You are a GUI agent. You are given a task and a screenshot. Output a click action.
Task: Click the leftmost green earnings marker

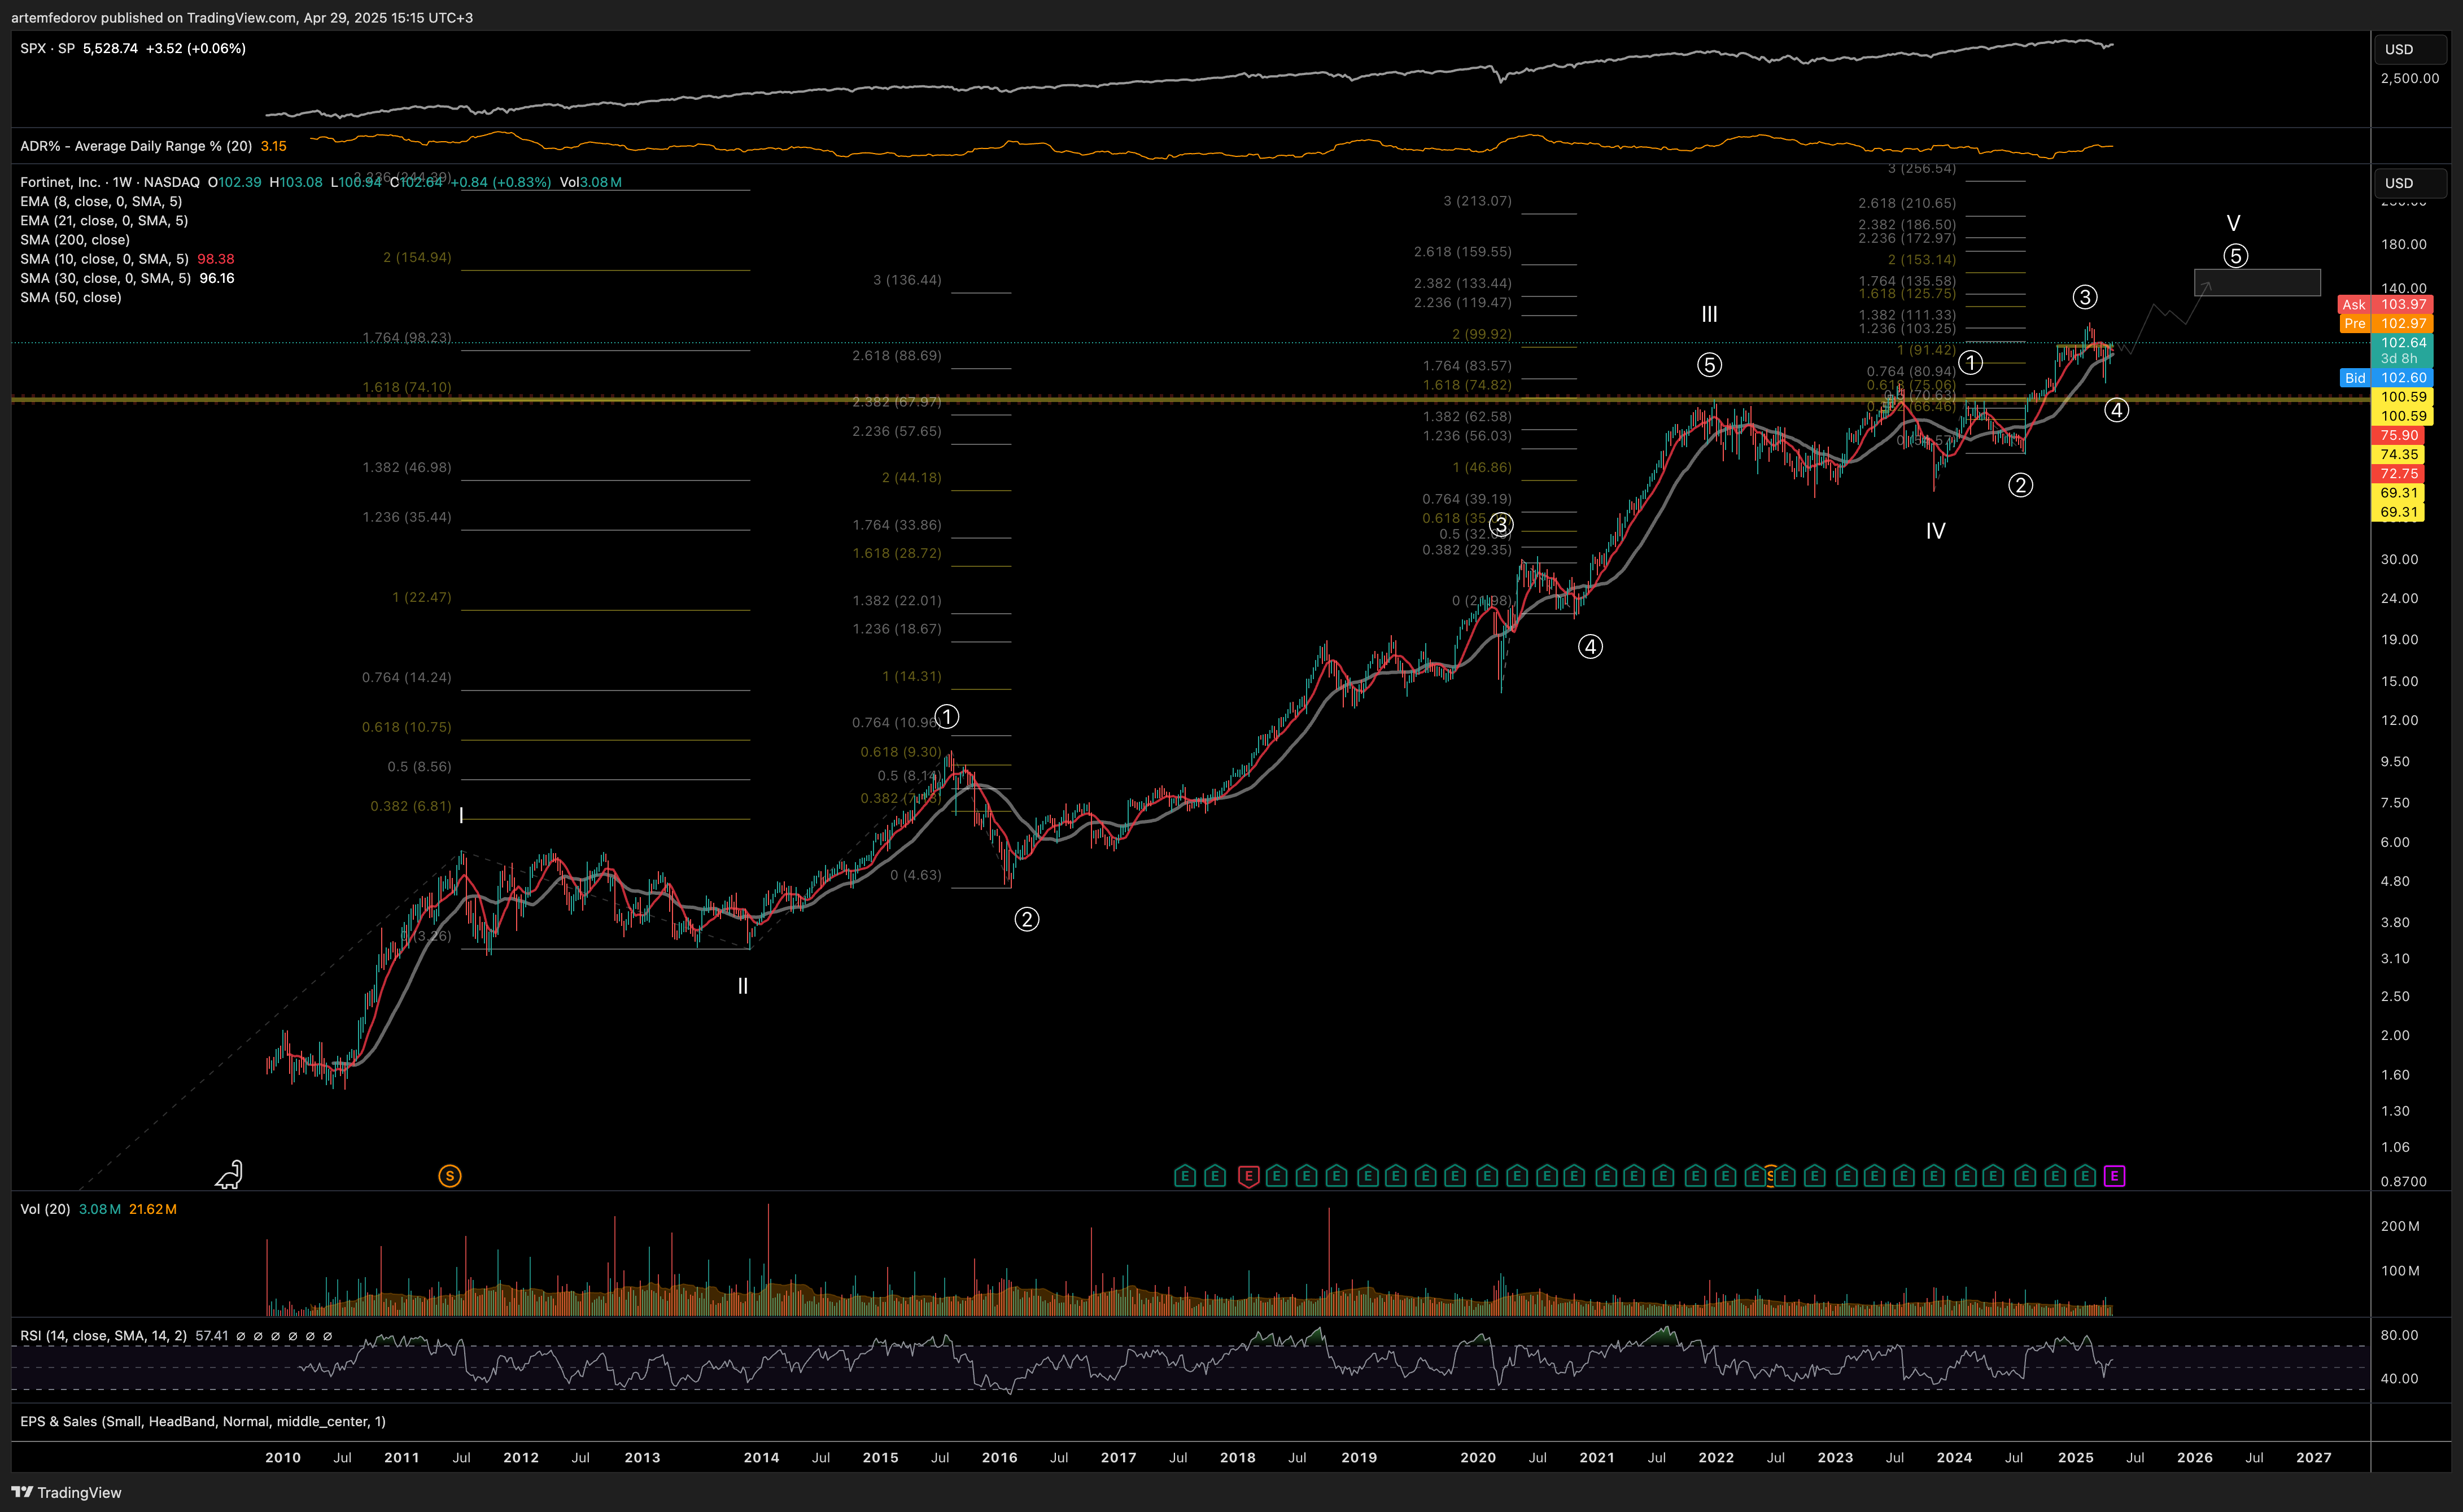pyautogui.click(x=1185, y=1176)
